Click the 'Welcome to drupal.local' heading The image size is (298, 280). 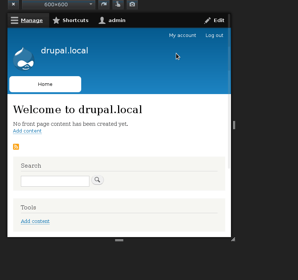tap(77, 109)
